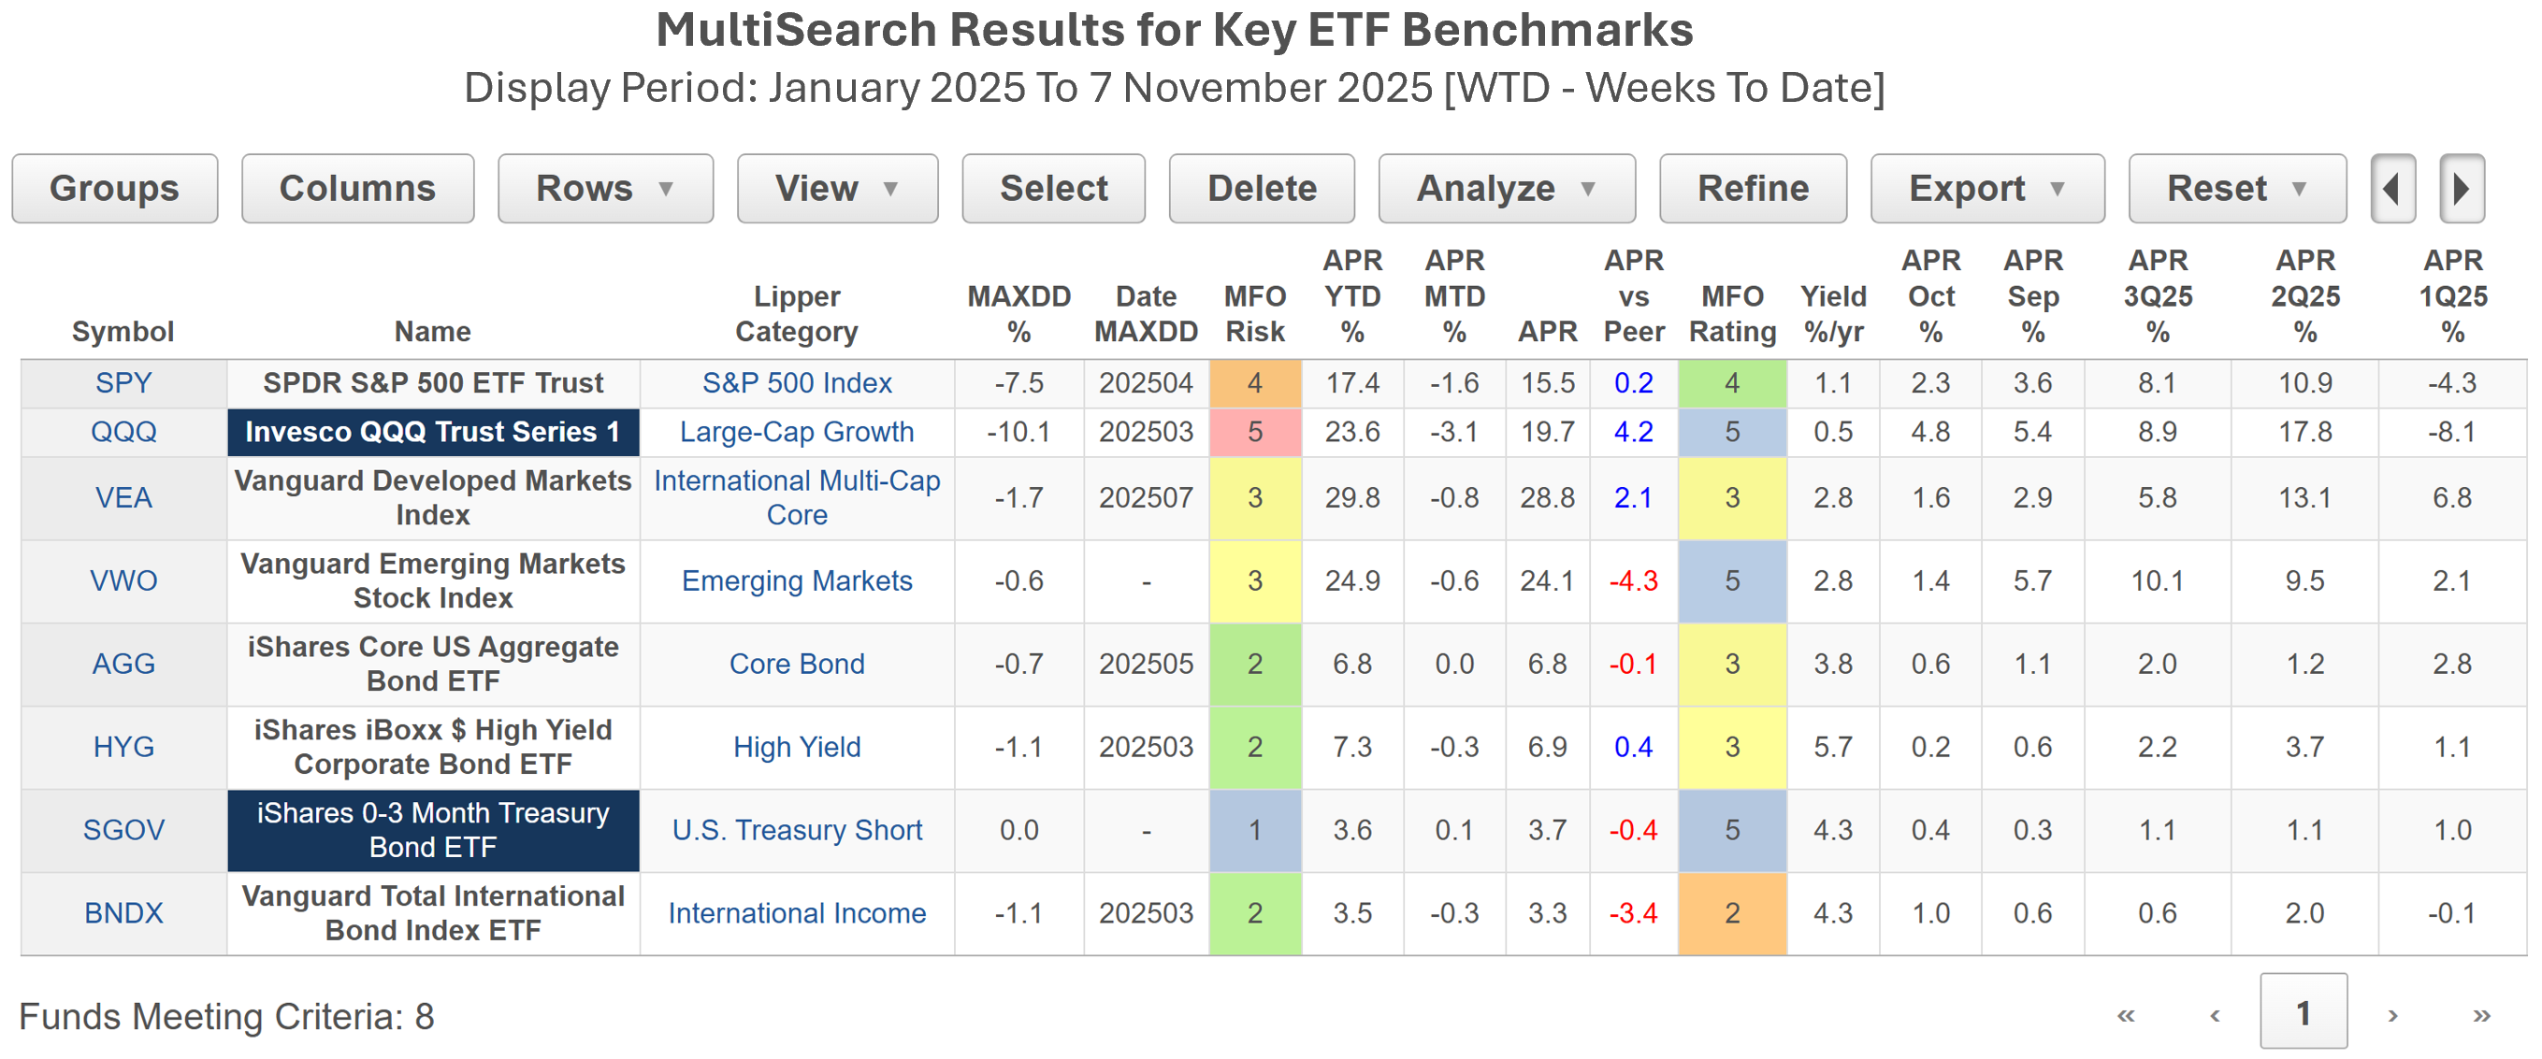2542x1059 pixels.
Task: Expand the Export options
Action: (1986, 188)
